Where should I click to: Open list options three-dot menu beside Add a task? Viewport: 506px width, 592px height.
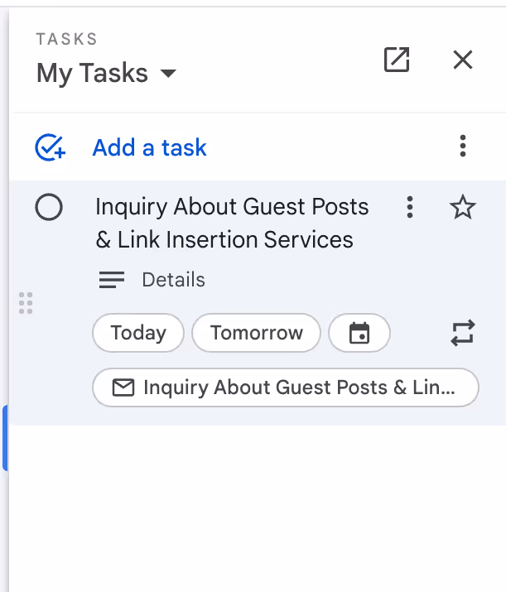coord(463,146)
